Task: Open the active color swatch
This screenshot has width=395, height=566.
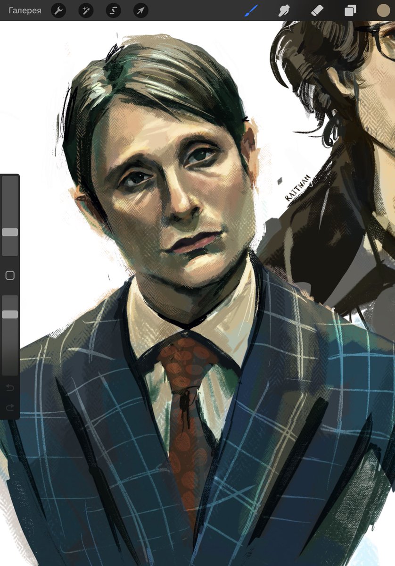Action: [x=384, y=10]
